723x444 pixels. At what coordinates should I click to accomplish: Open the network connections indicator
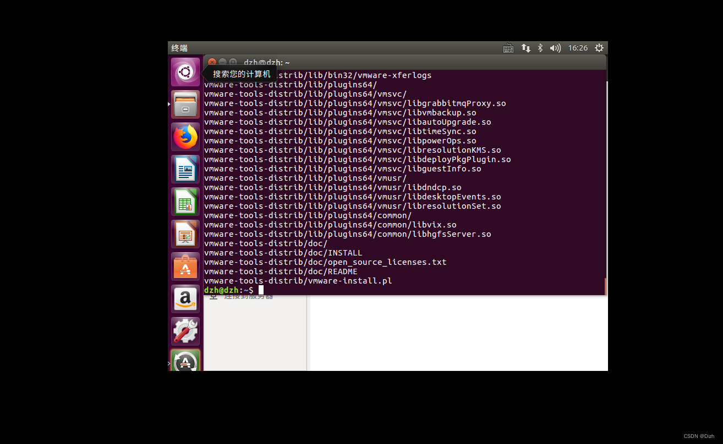pos(526,48)
